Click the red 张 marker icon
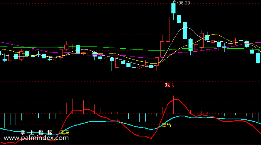The width and height of the screenshot is (261, 145). pos(167,85)
